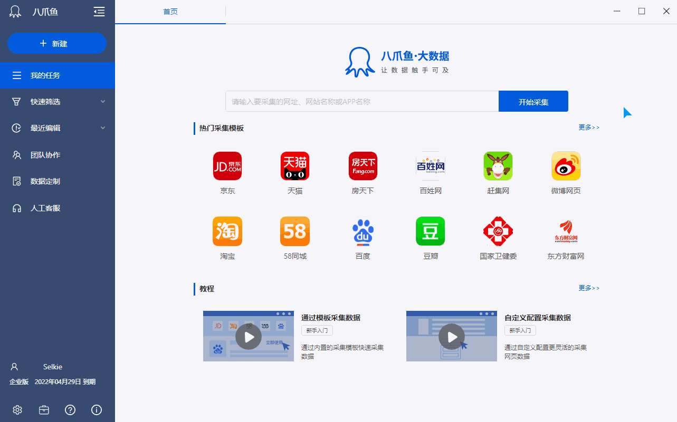Open the 豆瓣 Douban template icon
Image resolution: width=677 pixels, height=422 pixels.
[431, 231]
